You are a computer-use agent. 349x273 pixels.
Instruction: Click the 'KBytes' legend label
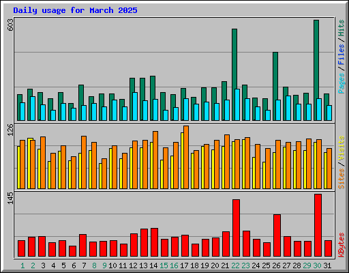tap(341, 245)
